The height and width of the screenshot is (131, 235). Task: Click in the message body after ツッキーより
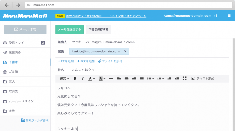pos(78,129)
